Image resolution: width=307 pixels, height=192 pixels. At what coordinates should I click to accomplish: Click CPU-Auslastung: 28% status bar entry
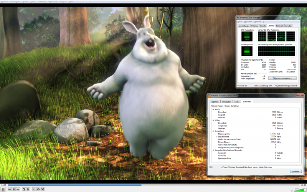(263, 86)
